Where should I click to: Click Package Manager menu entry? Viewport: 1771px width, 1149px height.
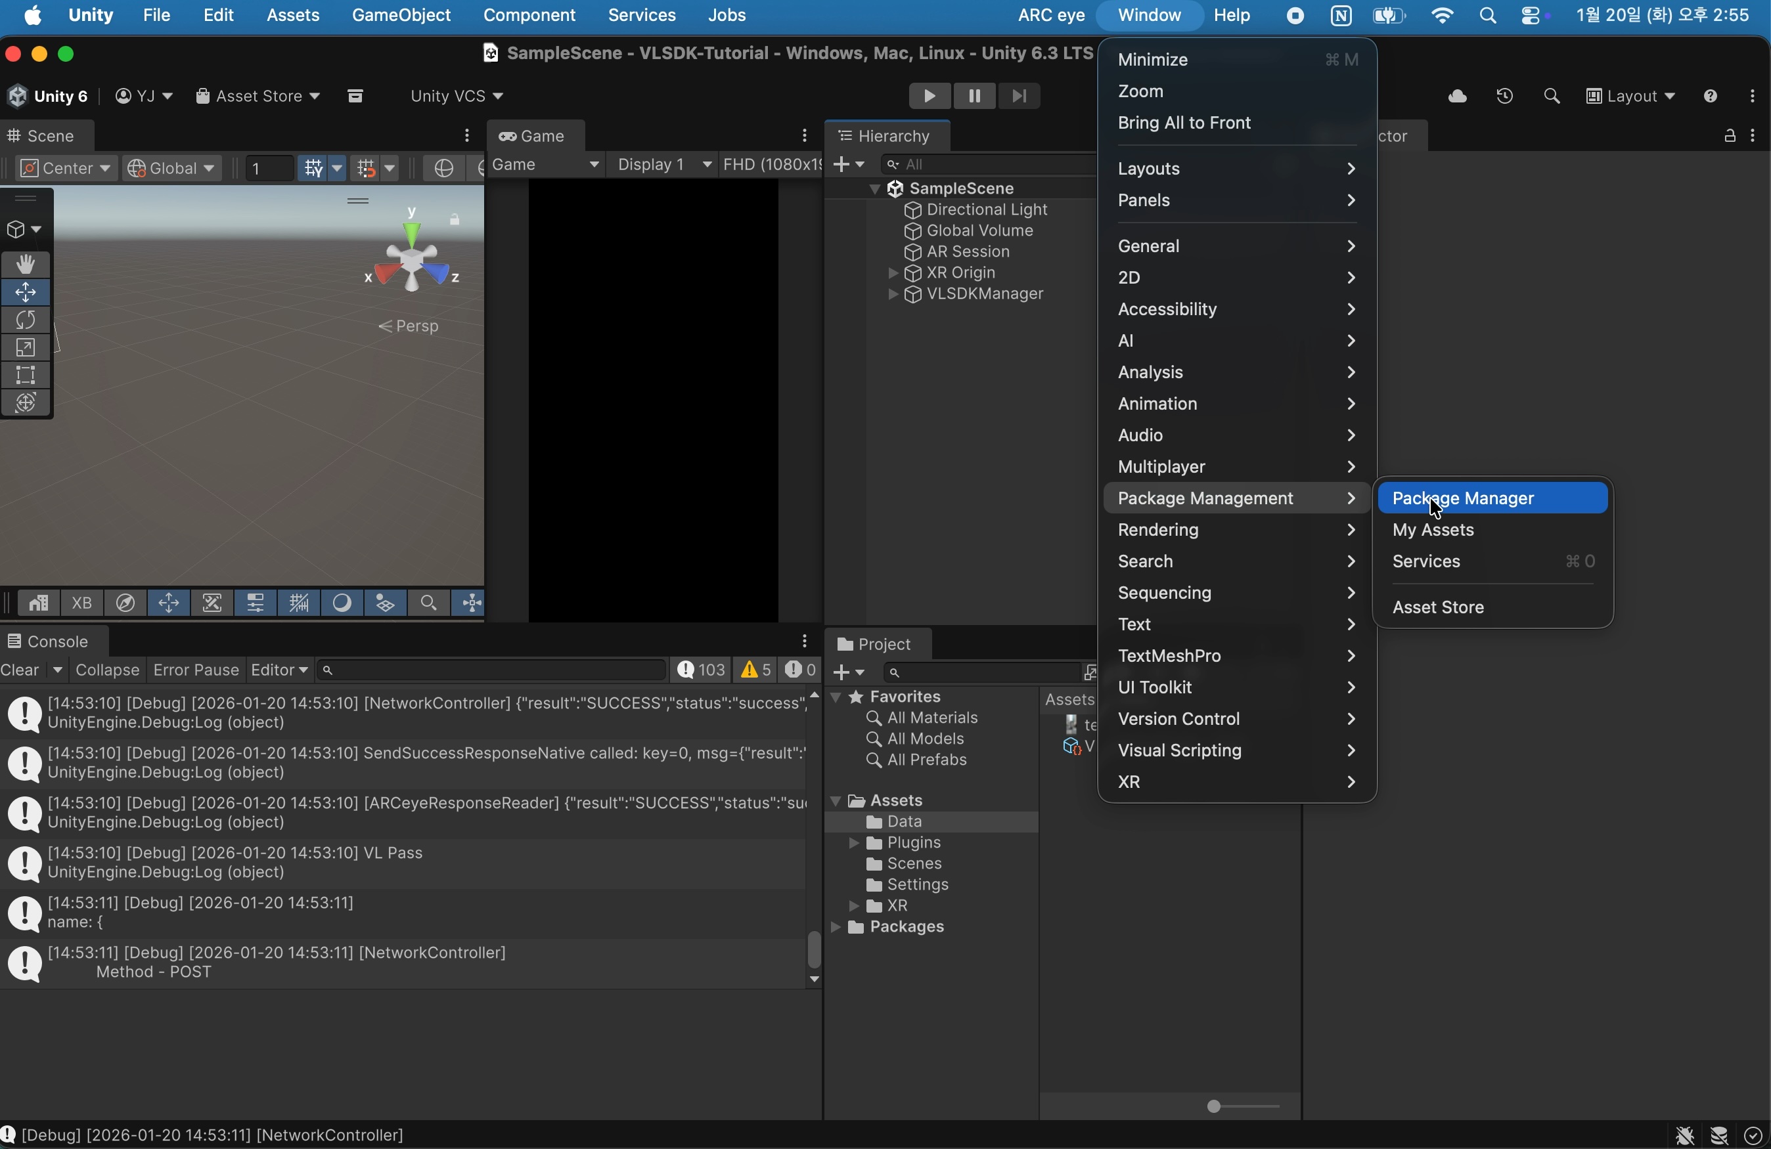point(1492,498)
